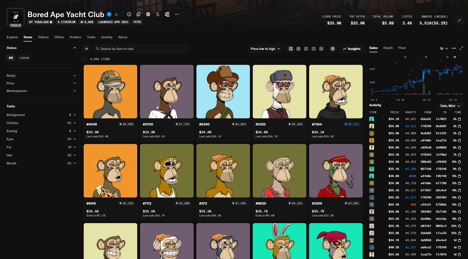Open the Price low to high sort dropdown
The height and width of the screenshot is (259, 468).
click(265, 49)
